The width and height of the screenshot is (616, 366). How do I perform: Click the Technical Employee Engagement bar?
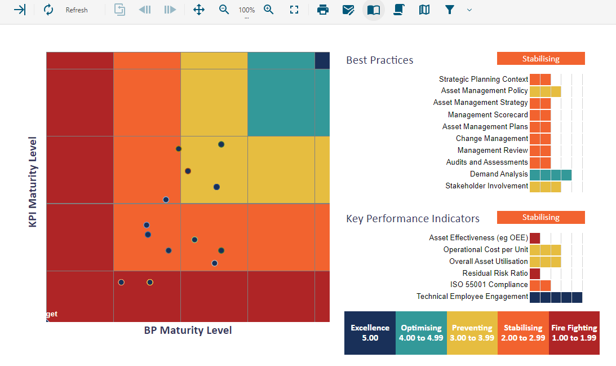[x=556, y=297]
